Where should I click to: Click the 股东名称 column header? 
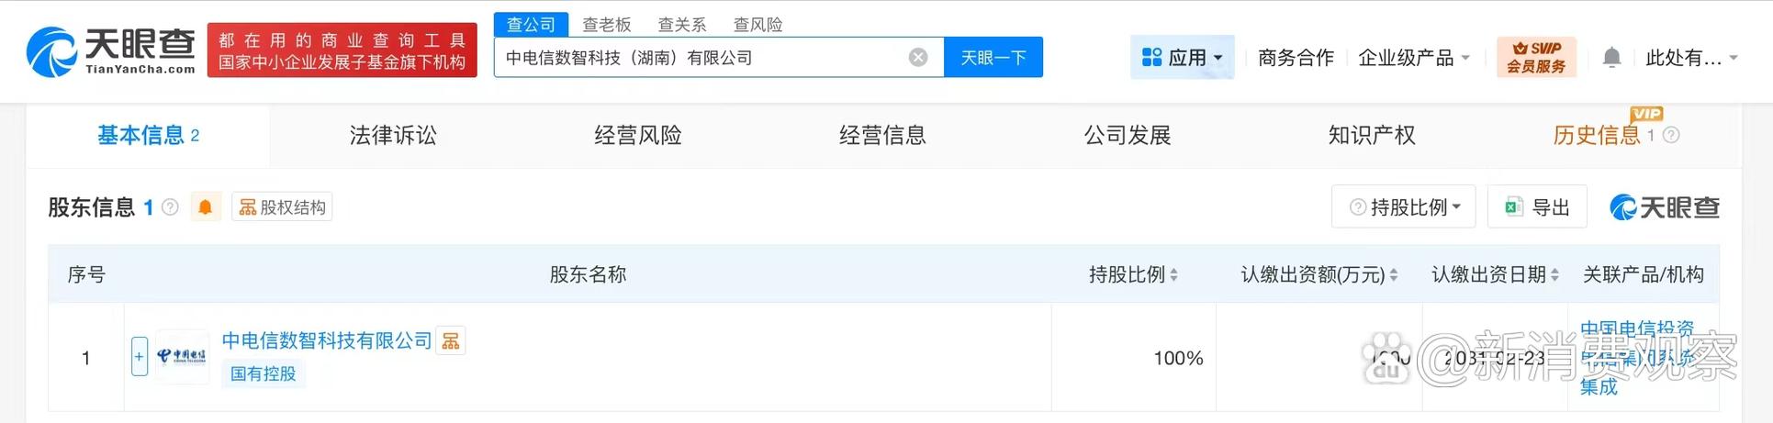588,274
